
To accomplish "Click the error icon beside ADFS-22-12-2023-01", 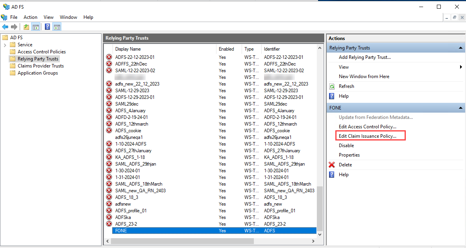I will point(109,57).
